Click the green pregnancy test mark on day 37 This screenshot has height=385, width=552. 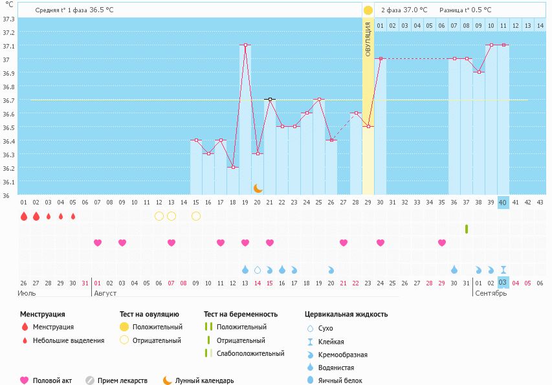(467, 229)
